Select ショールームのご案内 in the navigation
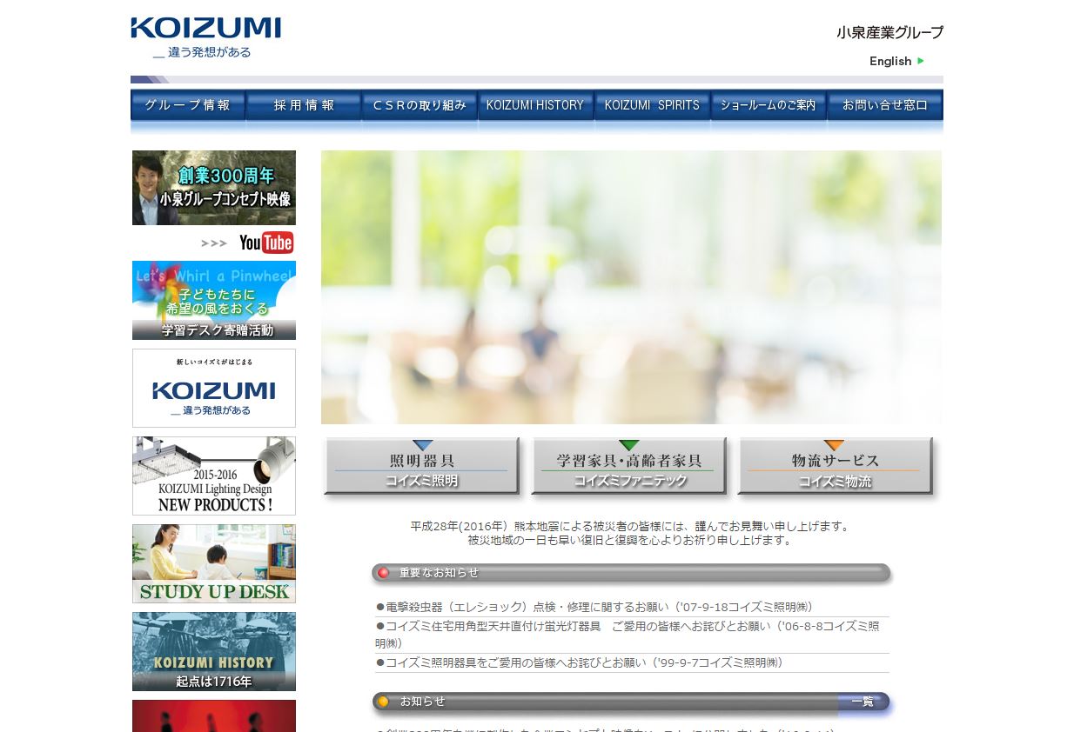The image size is (1074, 732). click(769, 105)
